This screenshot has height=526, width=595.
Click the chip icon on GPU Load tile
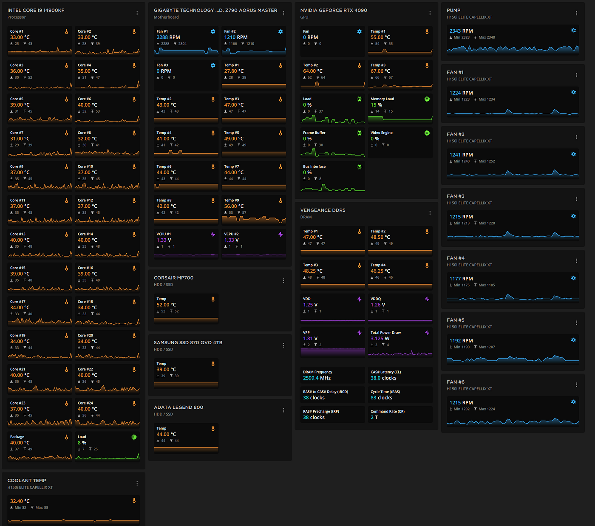tap(359, 99)
